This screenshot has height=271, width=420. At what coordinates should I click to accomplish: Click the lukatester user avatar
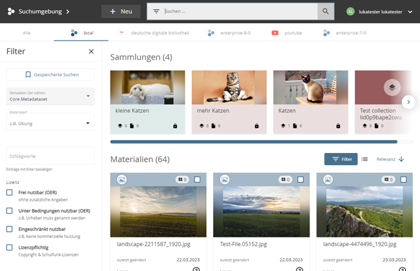tap(351, 12)
